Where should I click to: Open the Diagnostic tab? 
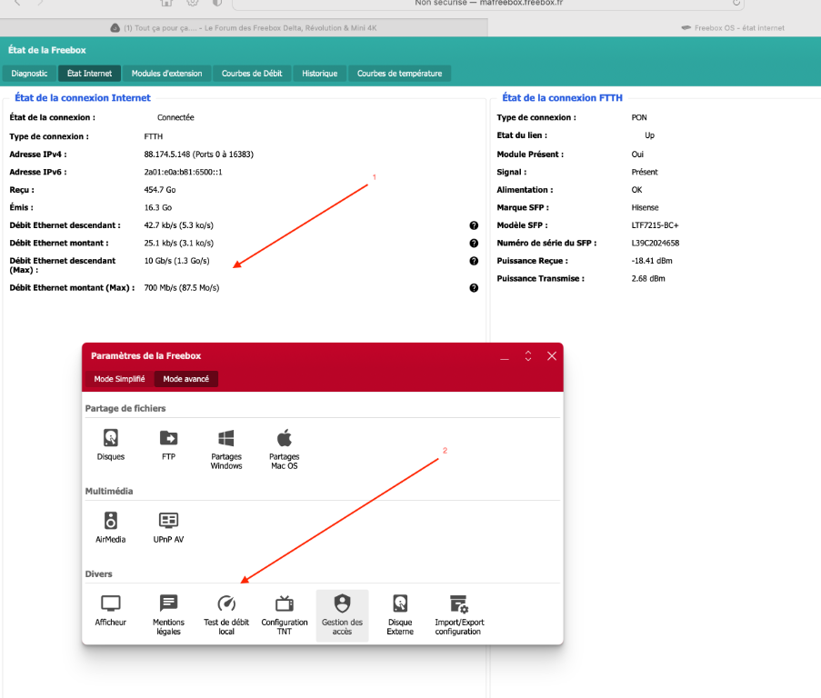29,74
